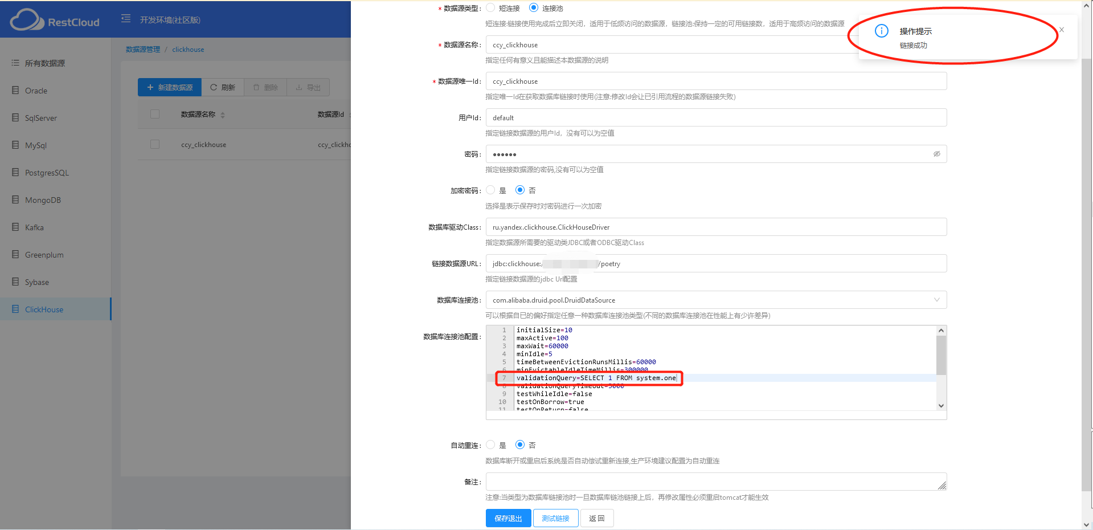Click the ClickHouse sidebar icon
Image resolution: width=1093 pixels, height=530 pixels.
point(15,309)
